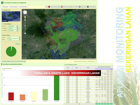
Task: Click the Google logo on reference map
Action: pos(4,21)
